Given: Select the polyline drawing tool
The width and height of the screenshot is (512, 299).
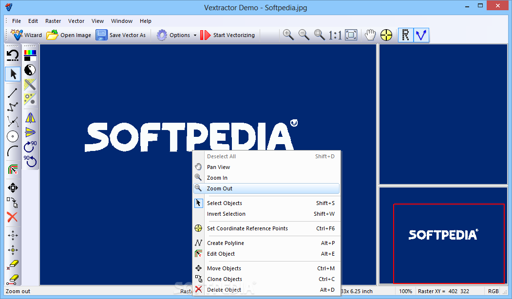Looking at the screenshot, I should click(x=13, y=107).
